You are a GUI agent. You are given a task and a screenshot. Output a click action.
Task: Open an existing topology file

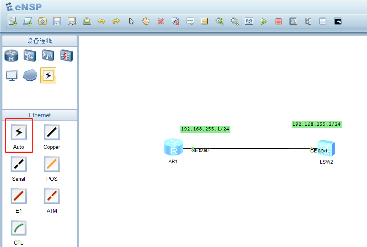42,21
